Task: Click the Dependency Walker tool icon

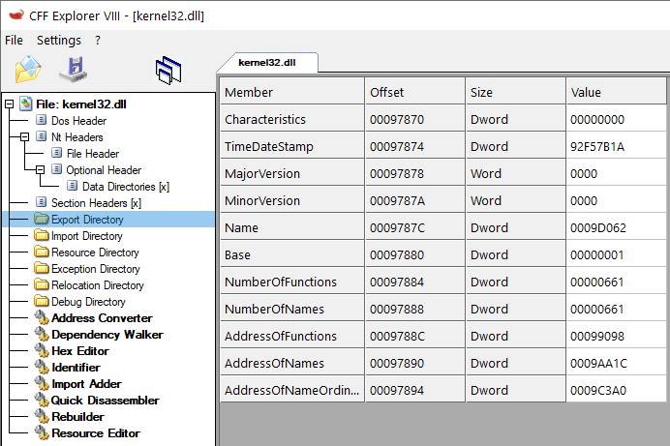Action: (42, 334)
